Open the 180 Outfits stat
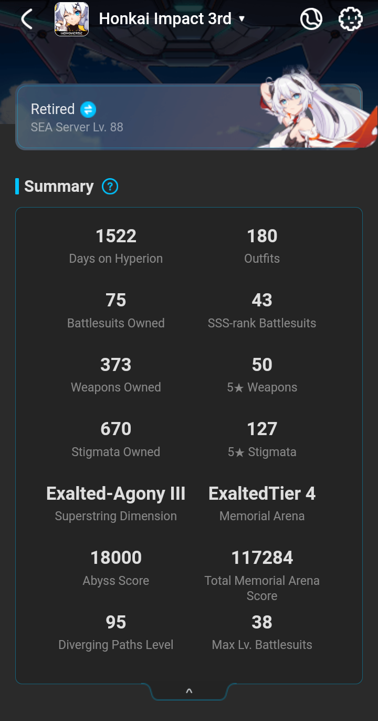Screen dimensions: 378x721 pyautogui.click(x=262, y=245)
